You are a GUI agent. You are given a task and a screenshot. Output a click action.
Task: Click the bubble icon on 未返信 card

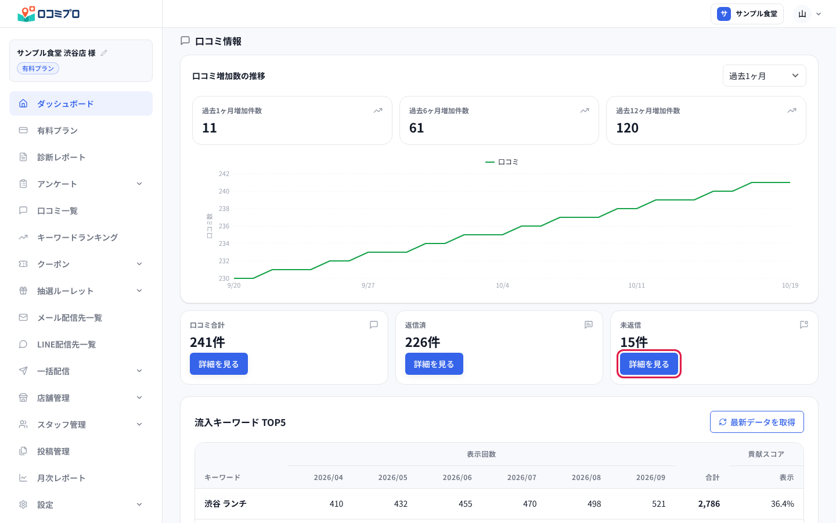coord(804,325)
